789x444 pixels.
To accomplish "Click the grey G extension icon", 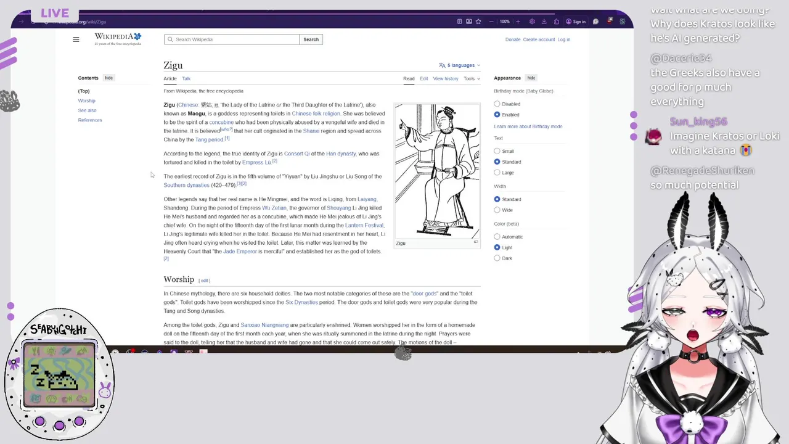I will pos(595,22).
